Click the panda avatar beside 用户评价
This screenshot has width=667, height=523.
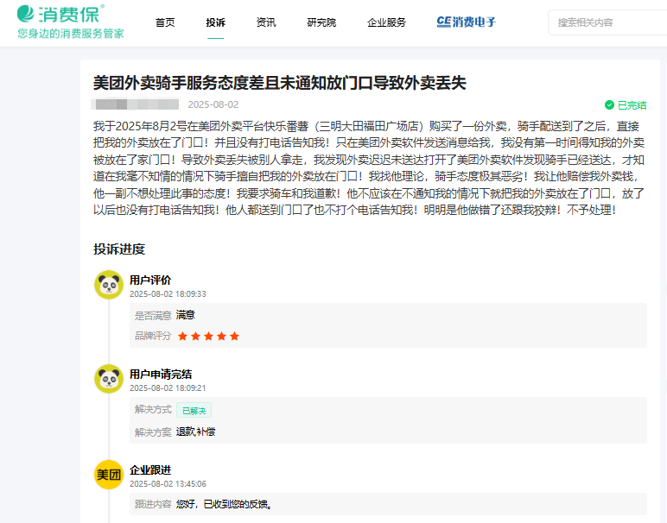pyautogui.click(x=109, y=285)
